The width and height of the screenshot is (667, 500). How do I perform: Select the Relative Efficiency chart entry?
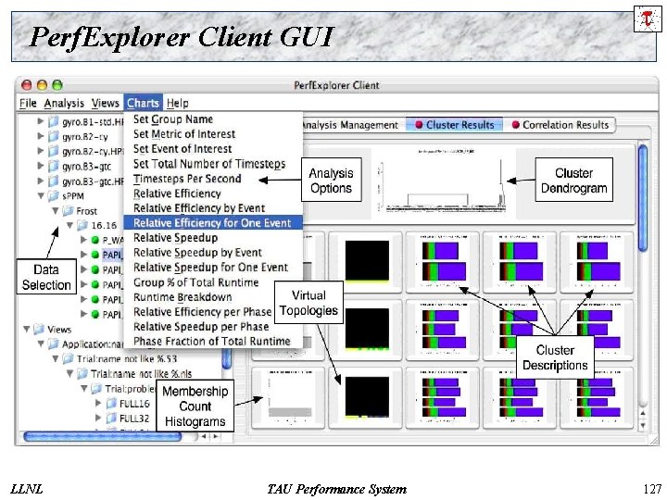213,194
